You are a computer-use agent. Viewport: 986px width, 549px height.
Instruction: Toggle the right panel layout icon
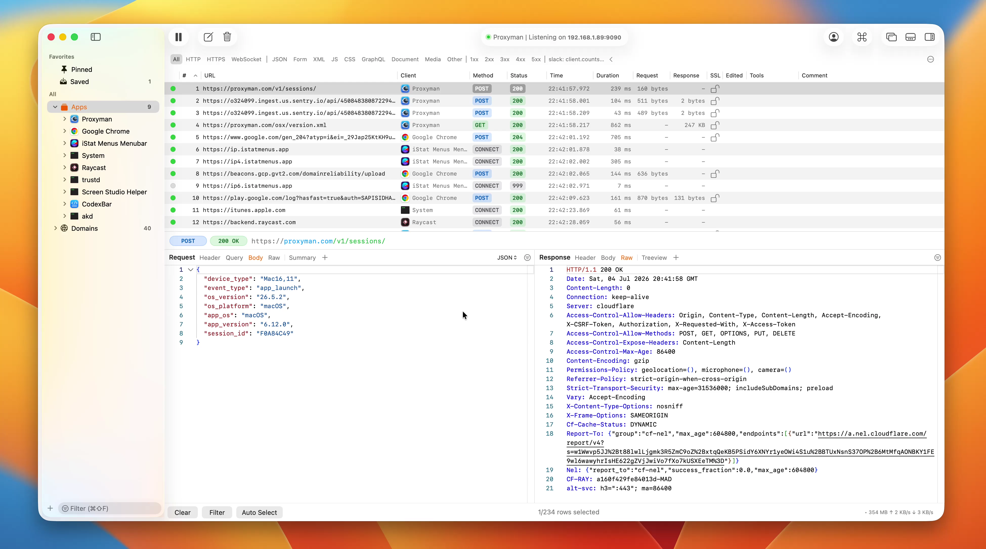pyautogui.click(x=930, y=37)
